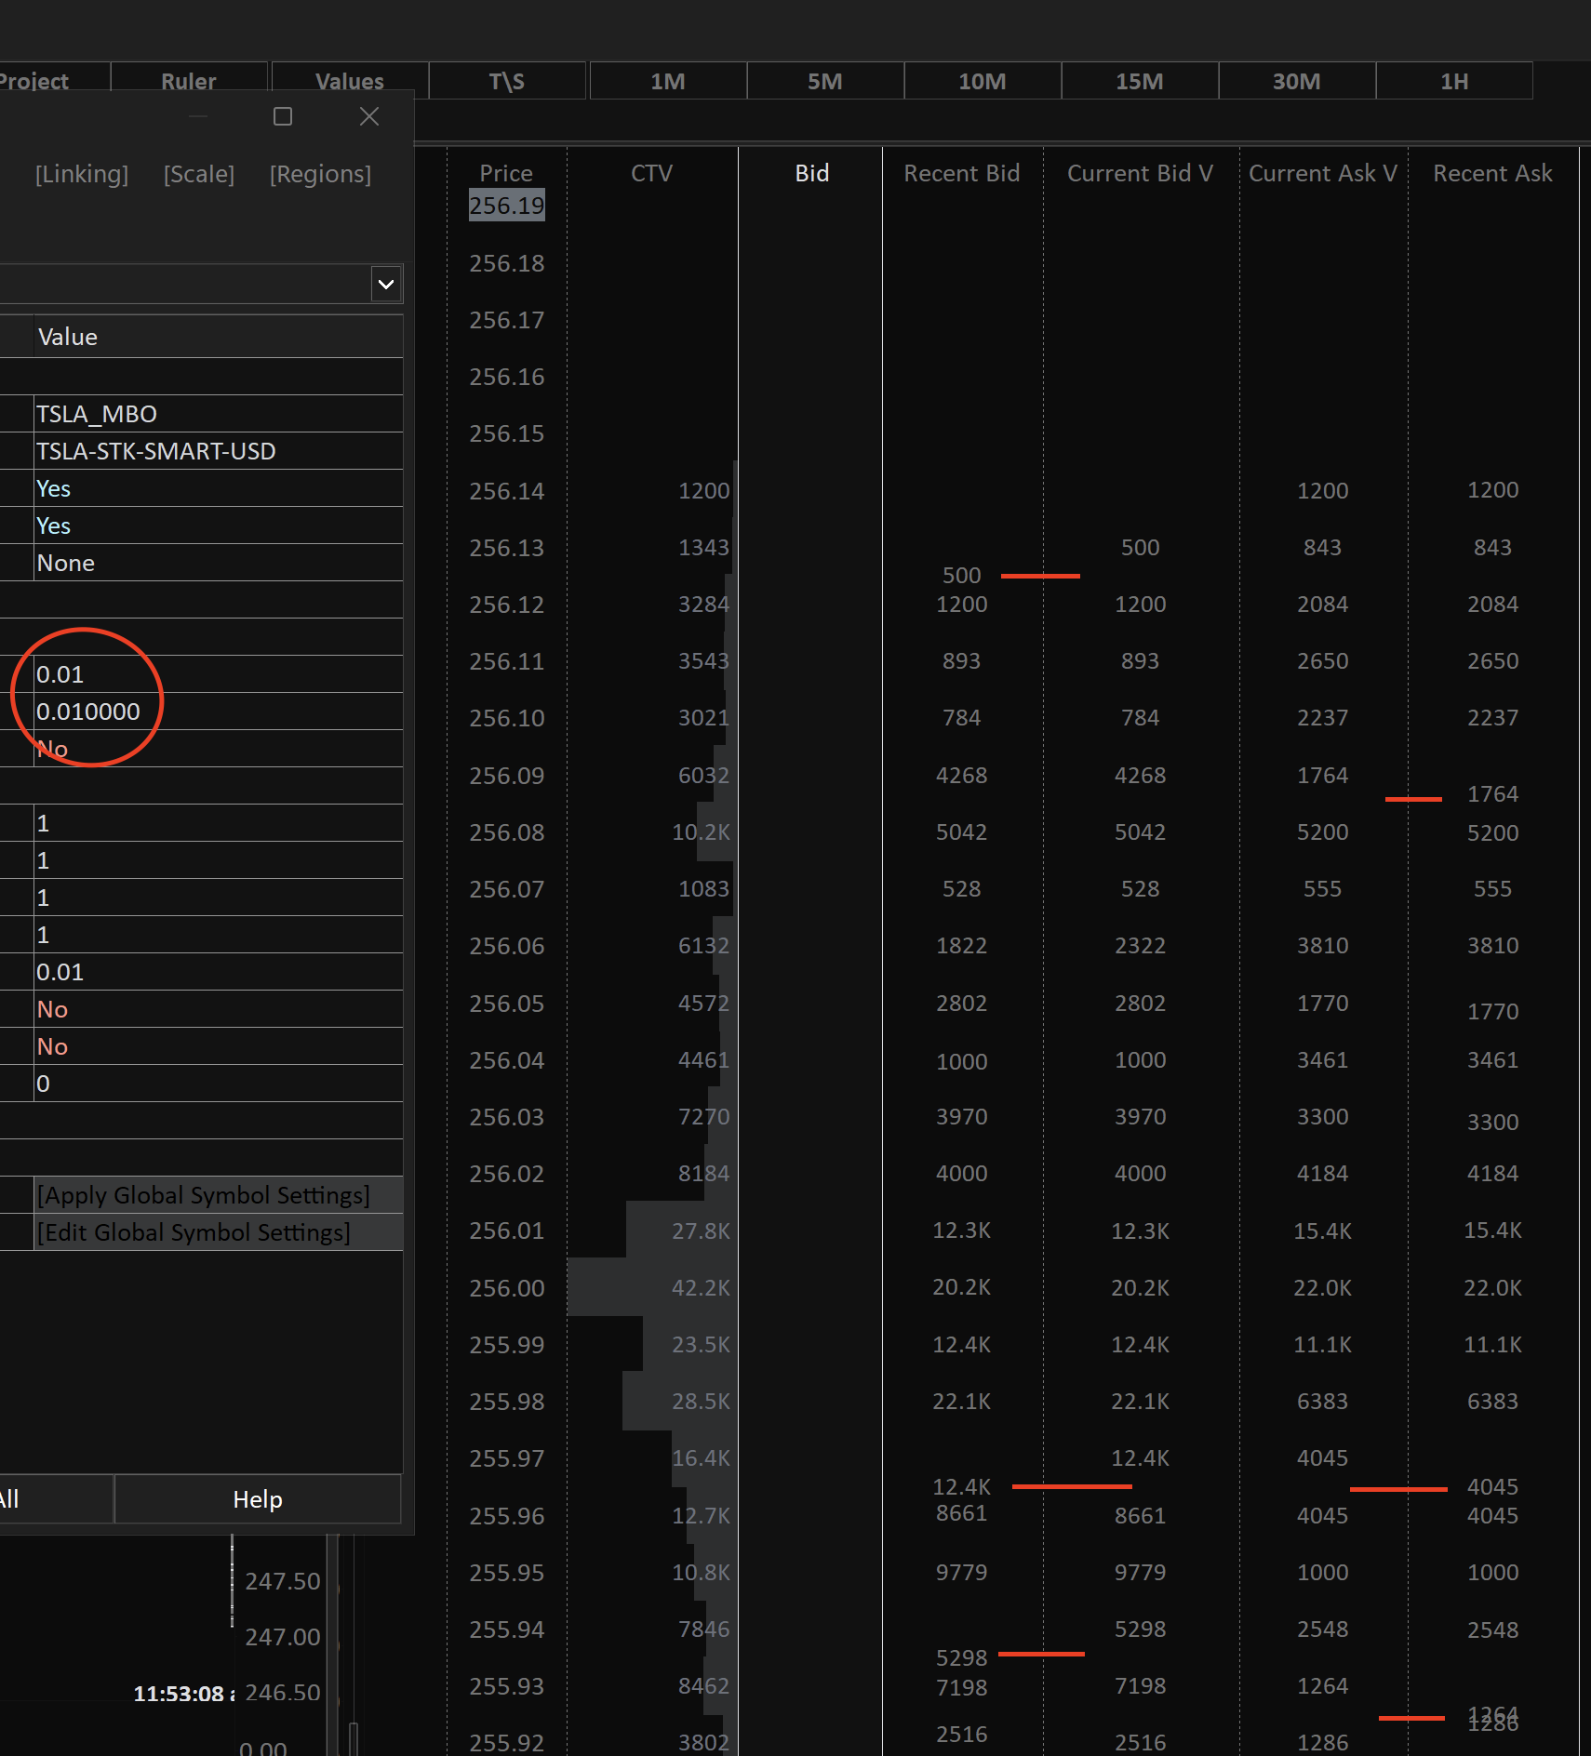The height and width of the screenshot is (1756, 1591).
Task: Click the Price column header
Action: (x=506, y=173)
